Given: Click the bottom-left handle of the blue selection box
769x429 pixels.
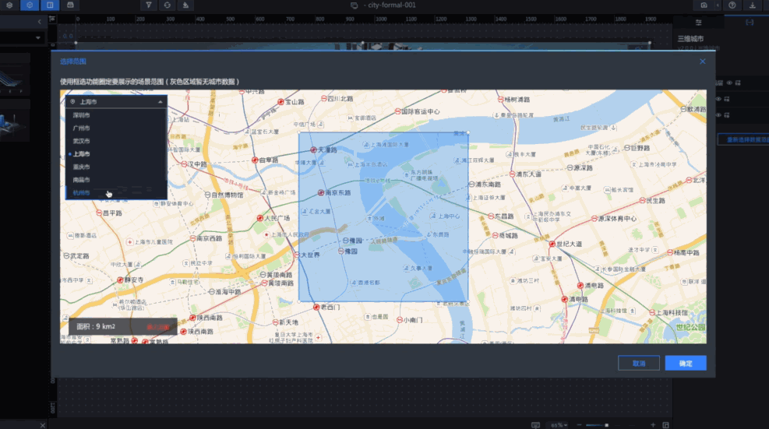Looking at the screenshot, I should click(x=298, y=302).
